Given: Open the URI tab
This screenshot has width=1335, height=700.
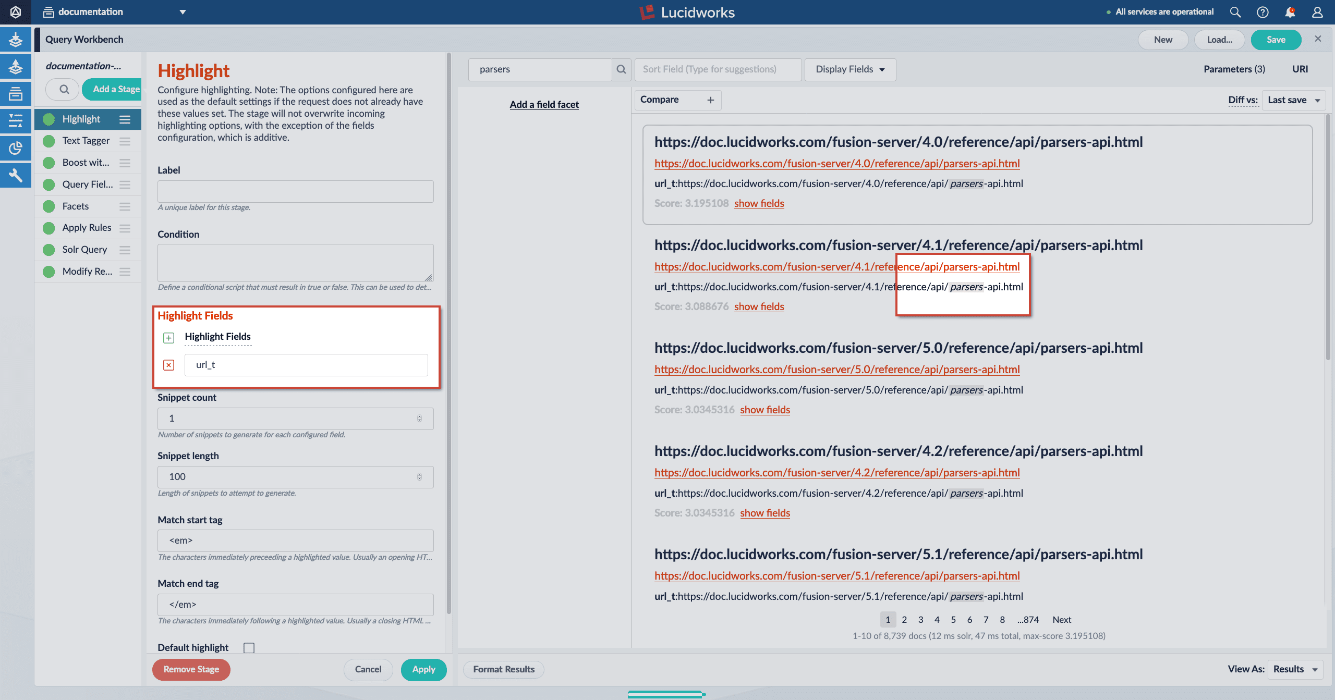Looking at the screenshot, I should click(1300, 69).
